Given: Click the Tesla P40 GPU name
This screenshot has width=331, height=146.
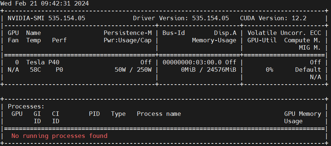Looking at the screenshot, I should [x=44, y=62].
